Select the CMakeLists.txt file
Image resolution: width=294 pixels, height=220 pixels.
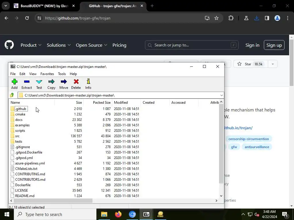click(26, 169)
